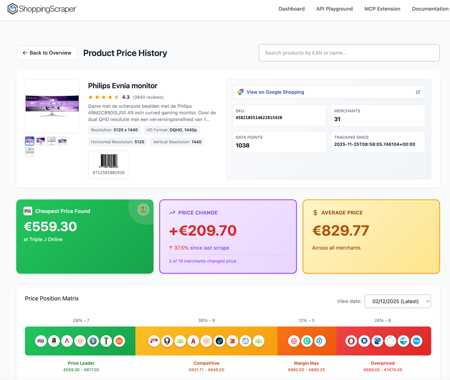Click the merchant logo beside Cheapest Price Found
The height and width of the screenshot is (380, 450).
pos(28,211)
